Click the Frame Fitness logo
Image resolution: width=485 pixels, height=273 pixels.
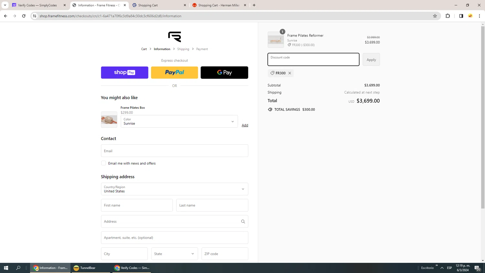click(175, 37)
